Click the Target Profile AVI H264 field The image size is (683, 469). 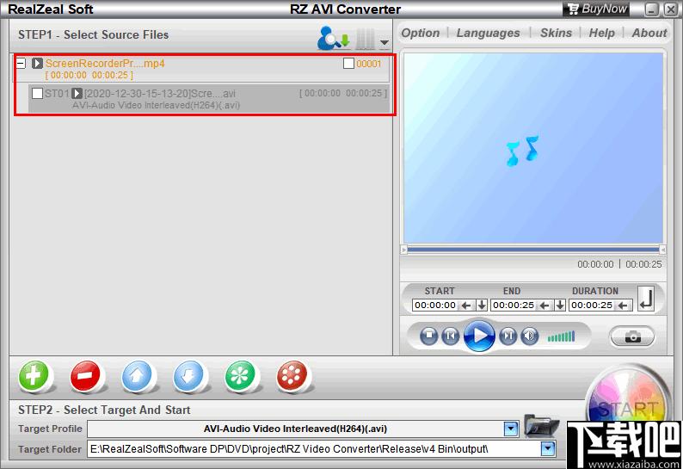(x=295, y=429)
